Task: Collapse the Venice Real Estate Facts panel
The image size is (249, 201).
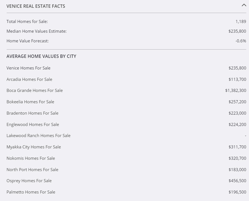Action: click(x=244, y=5)
